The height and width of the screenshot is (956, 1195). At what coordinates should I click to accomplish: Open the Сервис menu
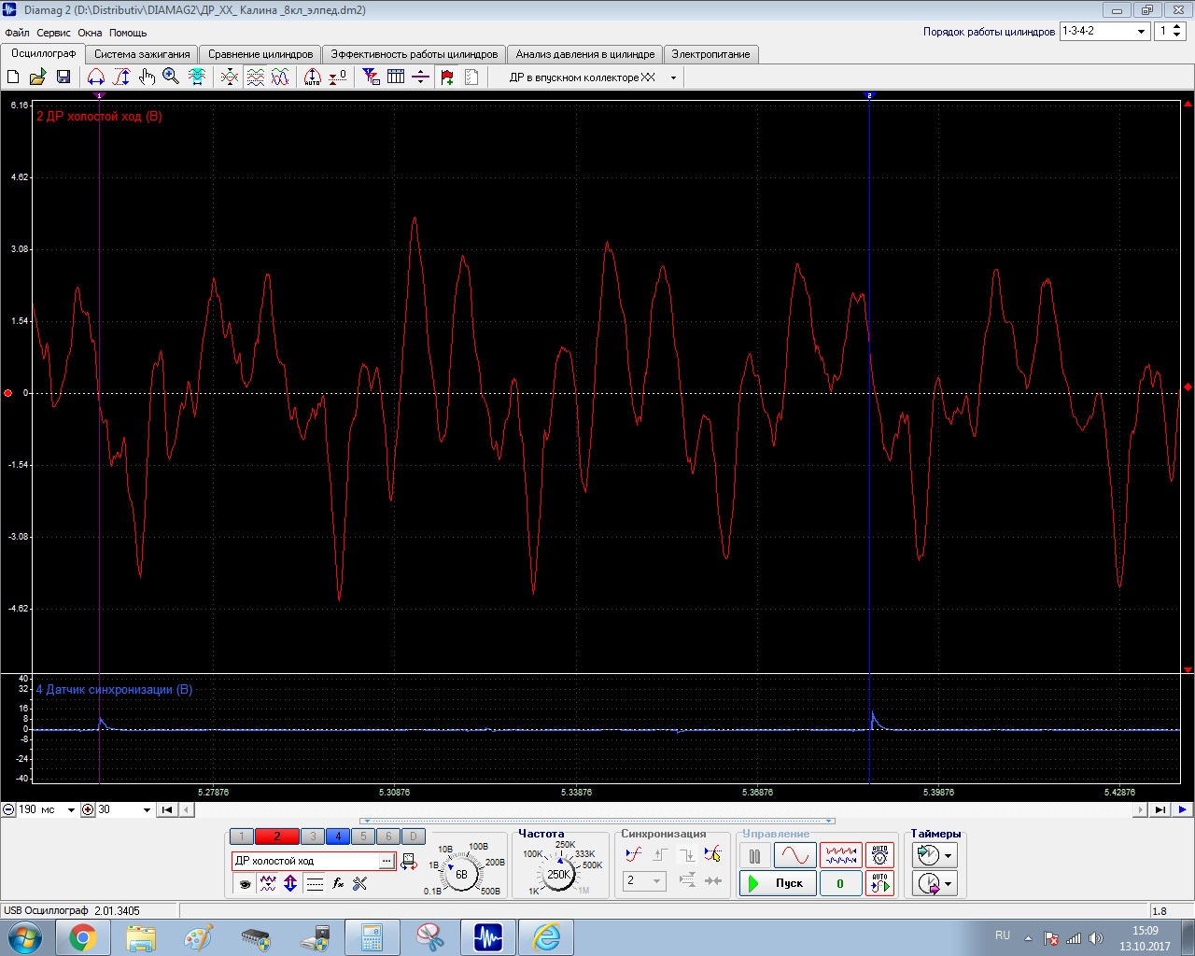point(53,33)
